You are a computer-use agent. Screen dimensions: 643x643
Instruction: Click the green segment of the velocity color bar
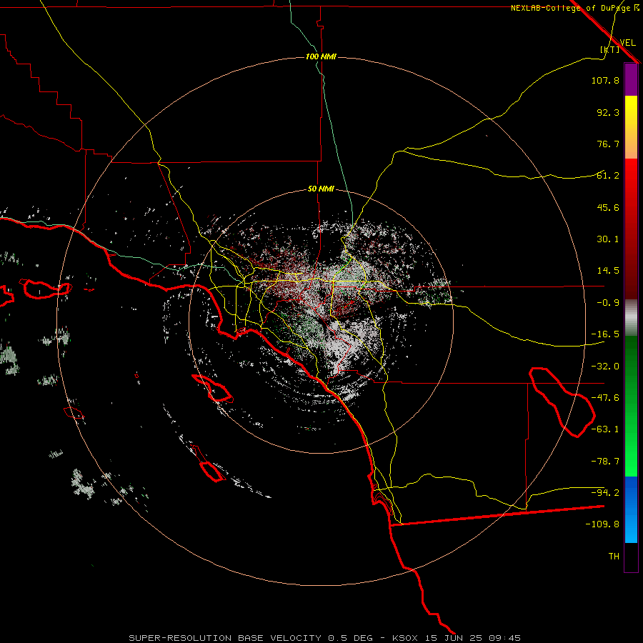point(631,406)
